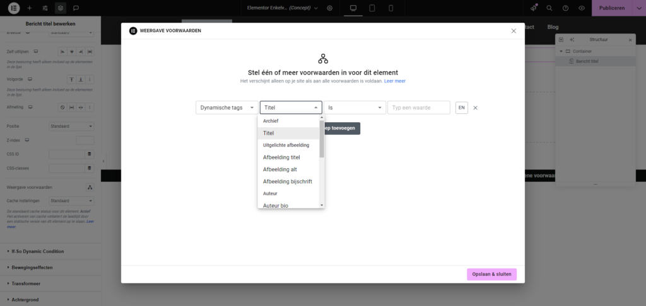This screenshot has height=306, width=646.
Task: Open Cache instellingen dropdown
Action: (x=71, y=201)
